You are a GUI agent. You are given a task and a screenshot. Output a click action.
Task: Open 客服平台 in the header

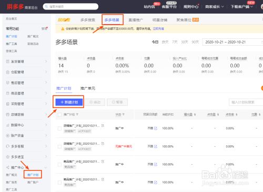tap(169, 7)
